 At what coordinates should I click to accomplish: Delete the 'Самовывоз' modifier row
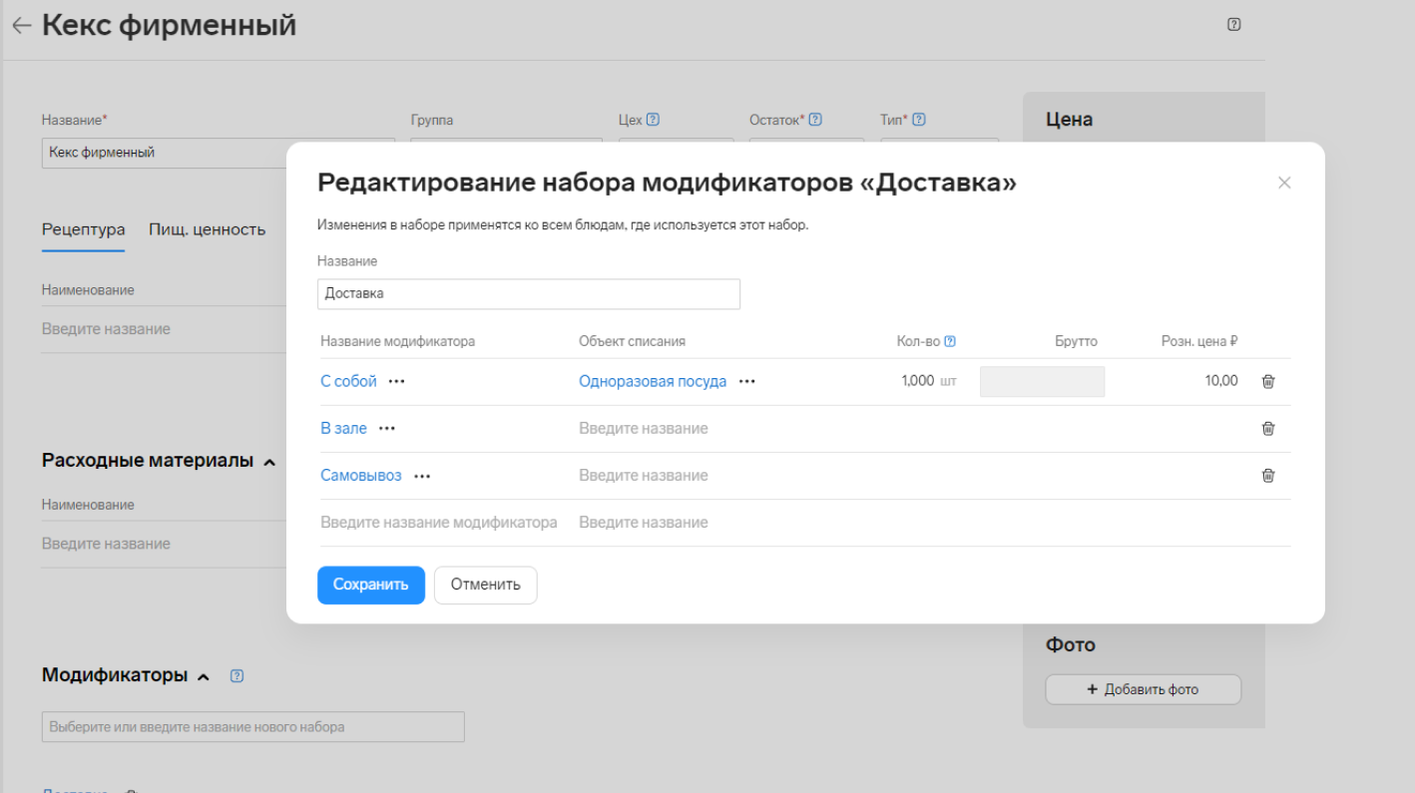click(x=1268, y=476)
